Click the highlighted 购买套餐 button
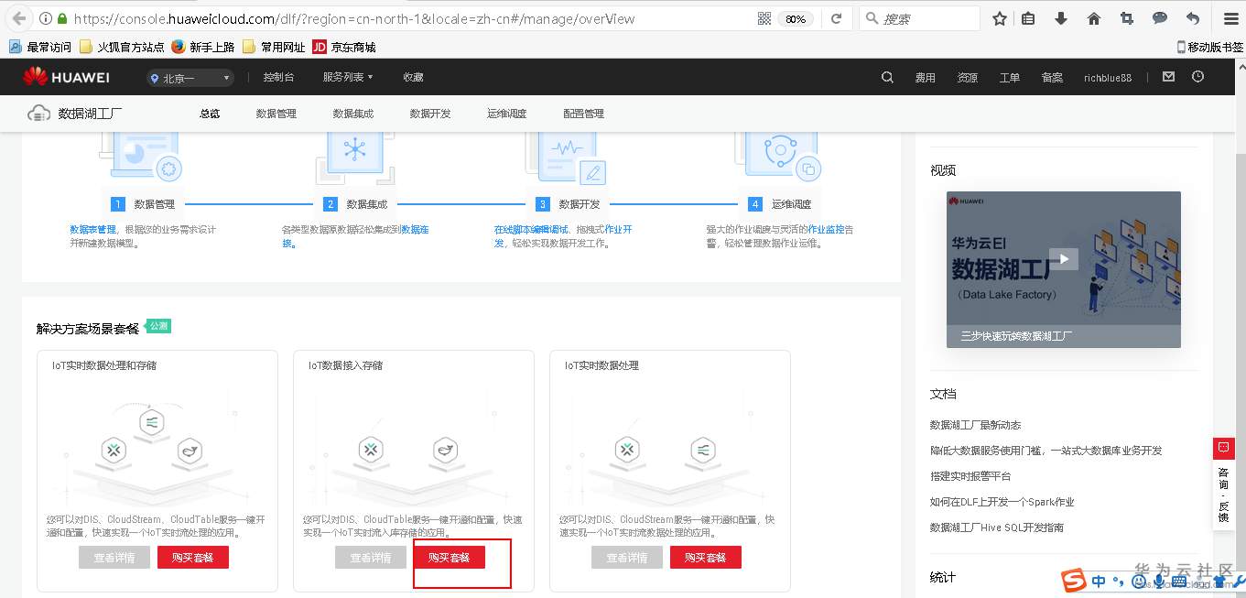 (x=449, y=557)
